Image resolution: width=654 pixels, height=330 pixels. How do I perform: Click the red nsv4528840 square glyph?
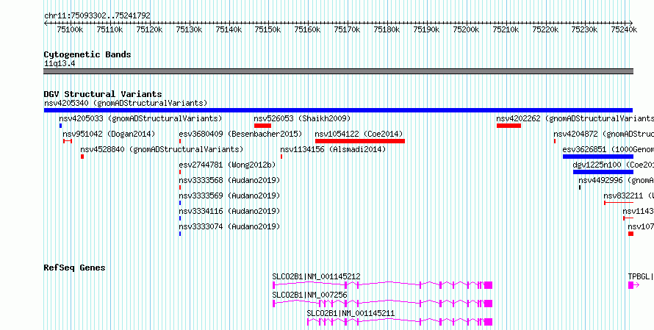pyautogui.click(x=82, y=157)
